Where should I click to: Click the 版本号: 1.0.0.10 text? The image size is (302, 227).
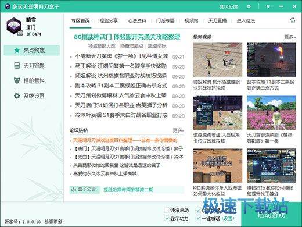[23, 222]
